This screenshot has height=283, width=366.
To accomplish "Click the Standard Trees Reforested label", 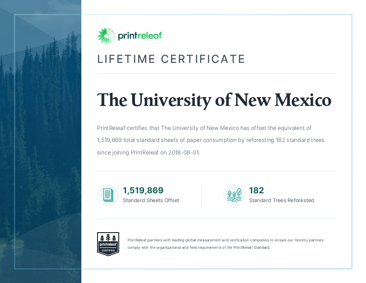I will click(281, 201).
